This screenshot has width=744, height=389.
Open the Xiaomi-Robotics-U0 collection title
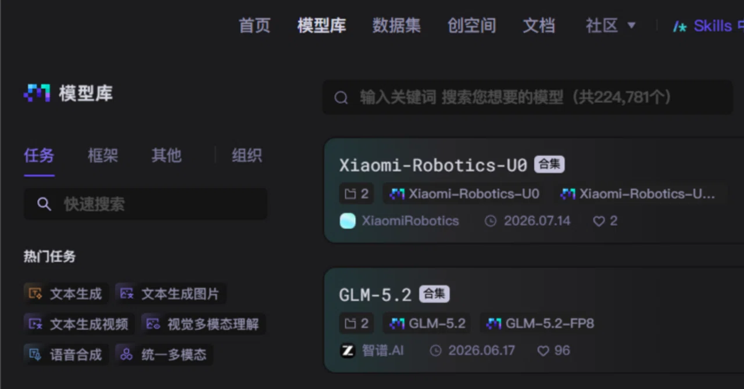[x=433, y=165]
